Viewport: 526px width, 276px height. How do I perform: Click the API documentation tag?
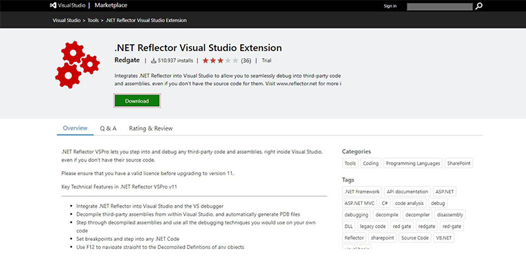pyautogui.click(x=407, y=192)
